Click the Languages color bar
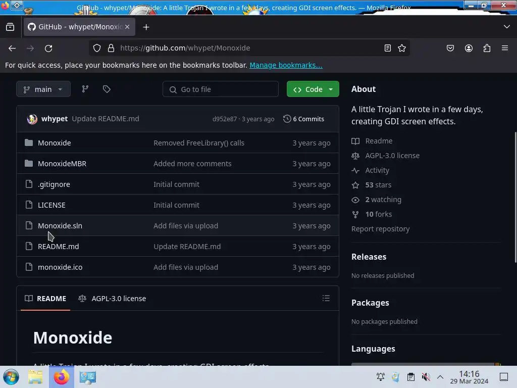Image resolution: width=517 pixels, height=388 pixels. (426, 364)
